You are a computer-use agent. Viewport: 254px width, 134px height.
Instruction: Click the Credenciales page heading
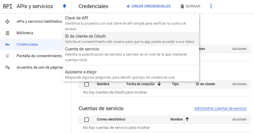(93, 6)
